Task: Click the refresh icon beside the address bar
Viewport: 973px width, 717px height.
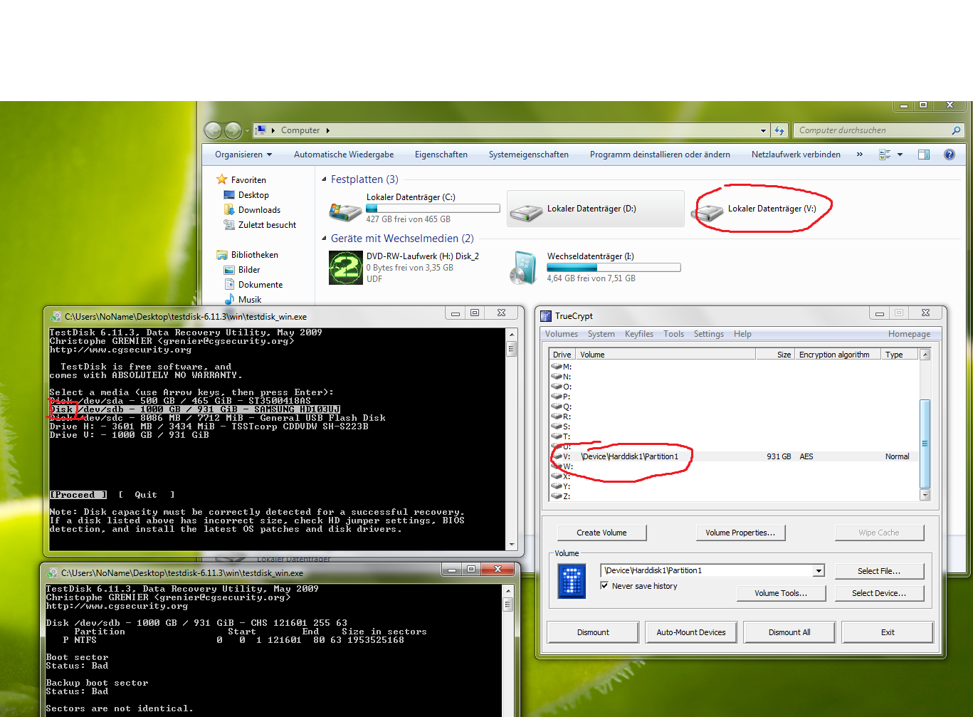Action: (x=779, y=130)
